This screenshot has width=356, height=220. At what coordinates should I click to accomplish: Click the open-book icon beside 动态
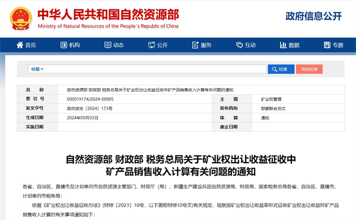[x=107, y=45]
